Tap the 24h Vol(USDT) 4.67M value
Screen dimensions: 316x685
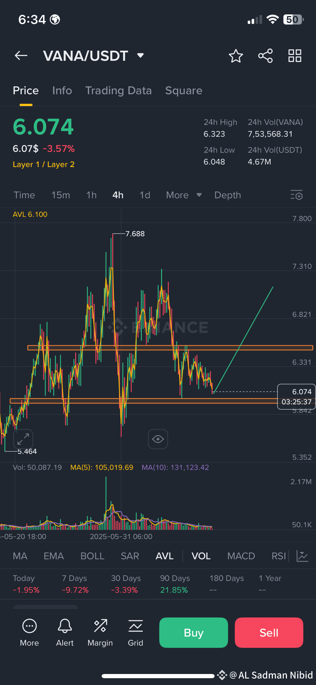[x=260, y=162]
